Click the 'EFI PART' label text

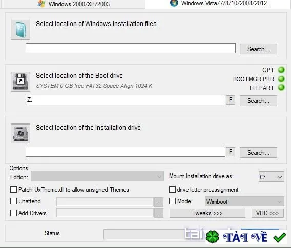click(x=262, y=88)
